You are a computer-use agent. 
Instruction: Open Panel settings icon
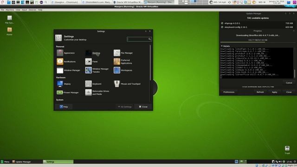pyautogui.click(x=88, y=62)
